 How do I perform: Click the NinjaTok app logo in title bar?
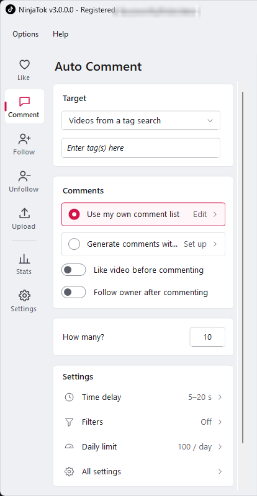click(10, 10)
